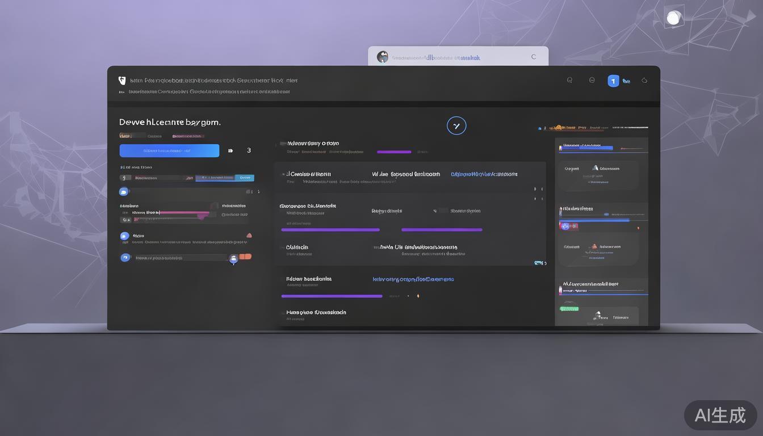Click the circular minus icon in the header
Viewport: 763px width, 436px height.
592,81
